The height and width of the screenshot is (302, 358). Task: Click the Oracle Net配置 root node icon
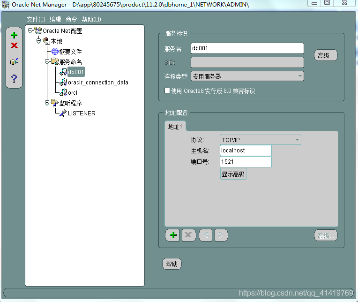click(38, 30)
